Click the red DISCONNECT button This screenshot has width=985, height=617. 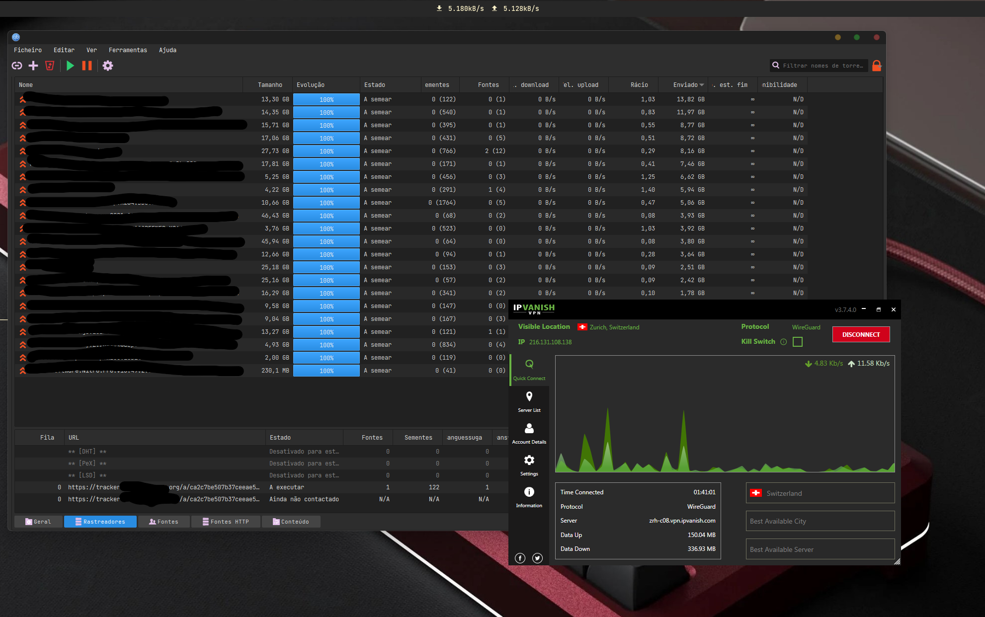coord(861,334)
